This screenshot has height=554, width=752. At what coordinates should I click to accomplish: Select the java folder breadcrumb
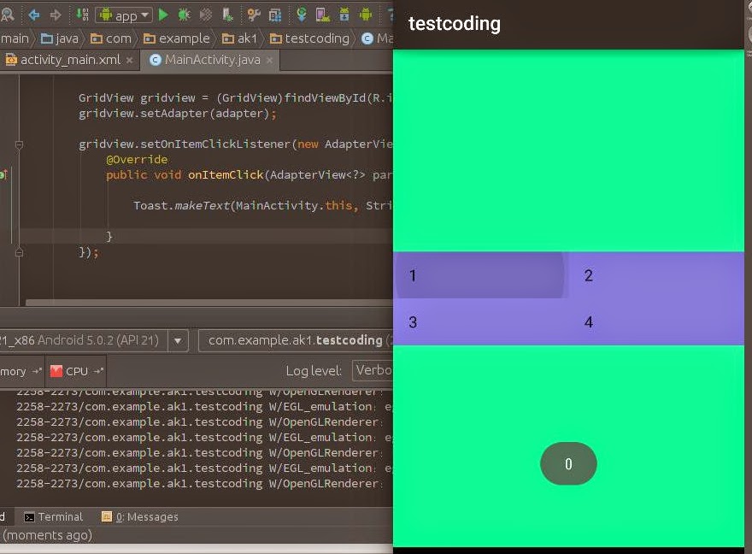point(60,38)
